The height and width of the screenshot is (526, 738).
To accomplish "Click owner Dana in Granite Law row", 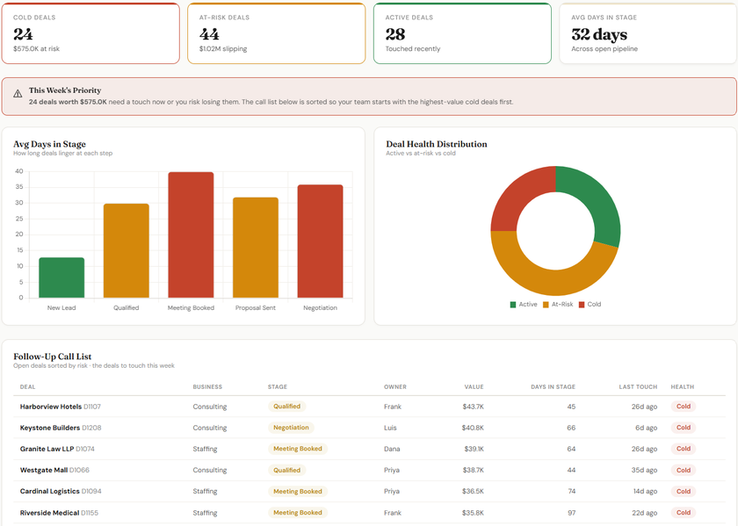I will pyautogui.click(x=392, y=449).
